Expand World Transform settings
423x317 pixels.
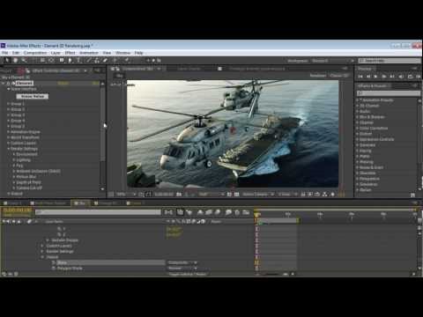(x=8, y=137)
